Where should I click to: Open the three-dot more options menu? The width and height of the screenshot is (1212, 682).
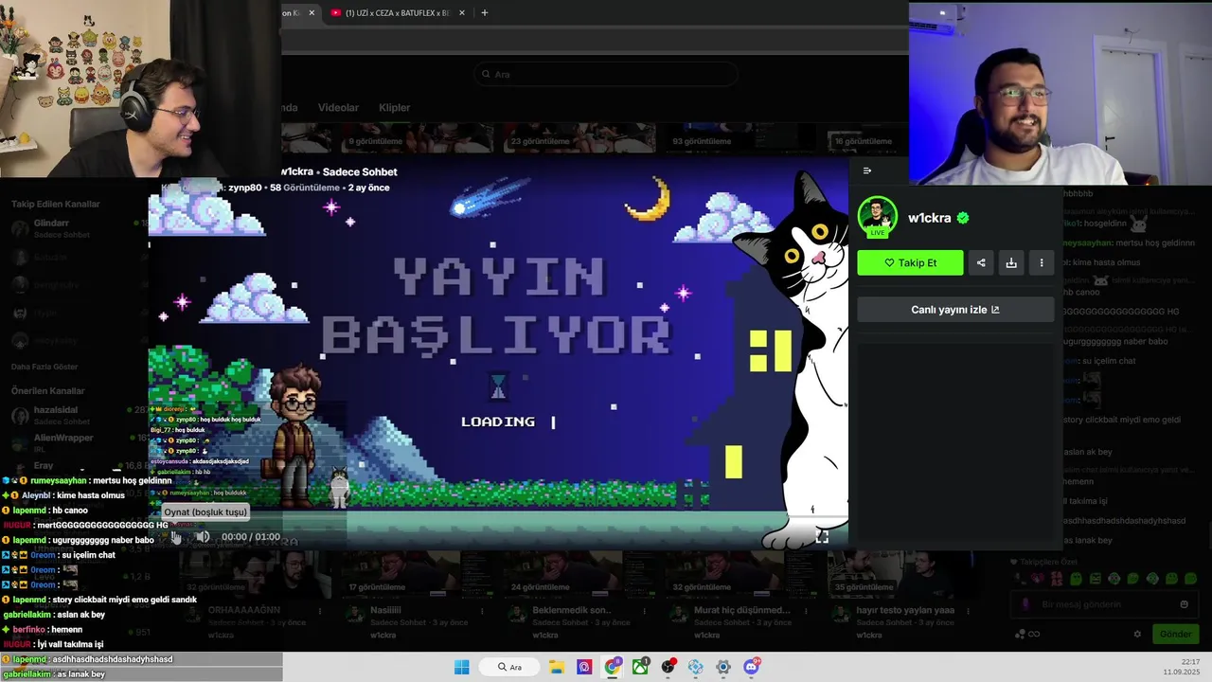tap(1042, 262)
